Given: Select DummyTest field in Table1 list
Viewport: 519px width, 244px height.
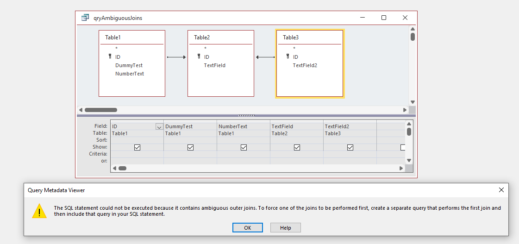Looking at the screenshot, I should (x=129, y=66).
